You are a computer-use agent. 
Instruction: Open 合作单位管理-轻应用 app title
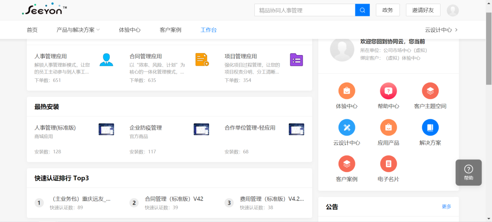pyautogui.click(x=250, y=128)
